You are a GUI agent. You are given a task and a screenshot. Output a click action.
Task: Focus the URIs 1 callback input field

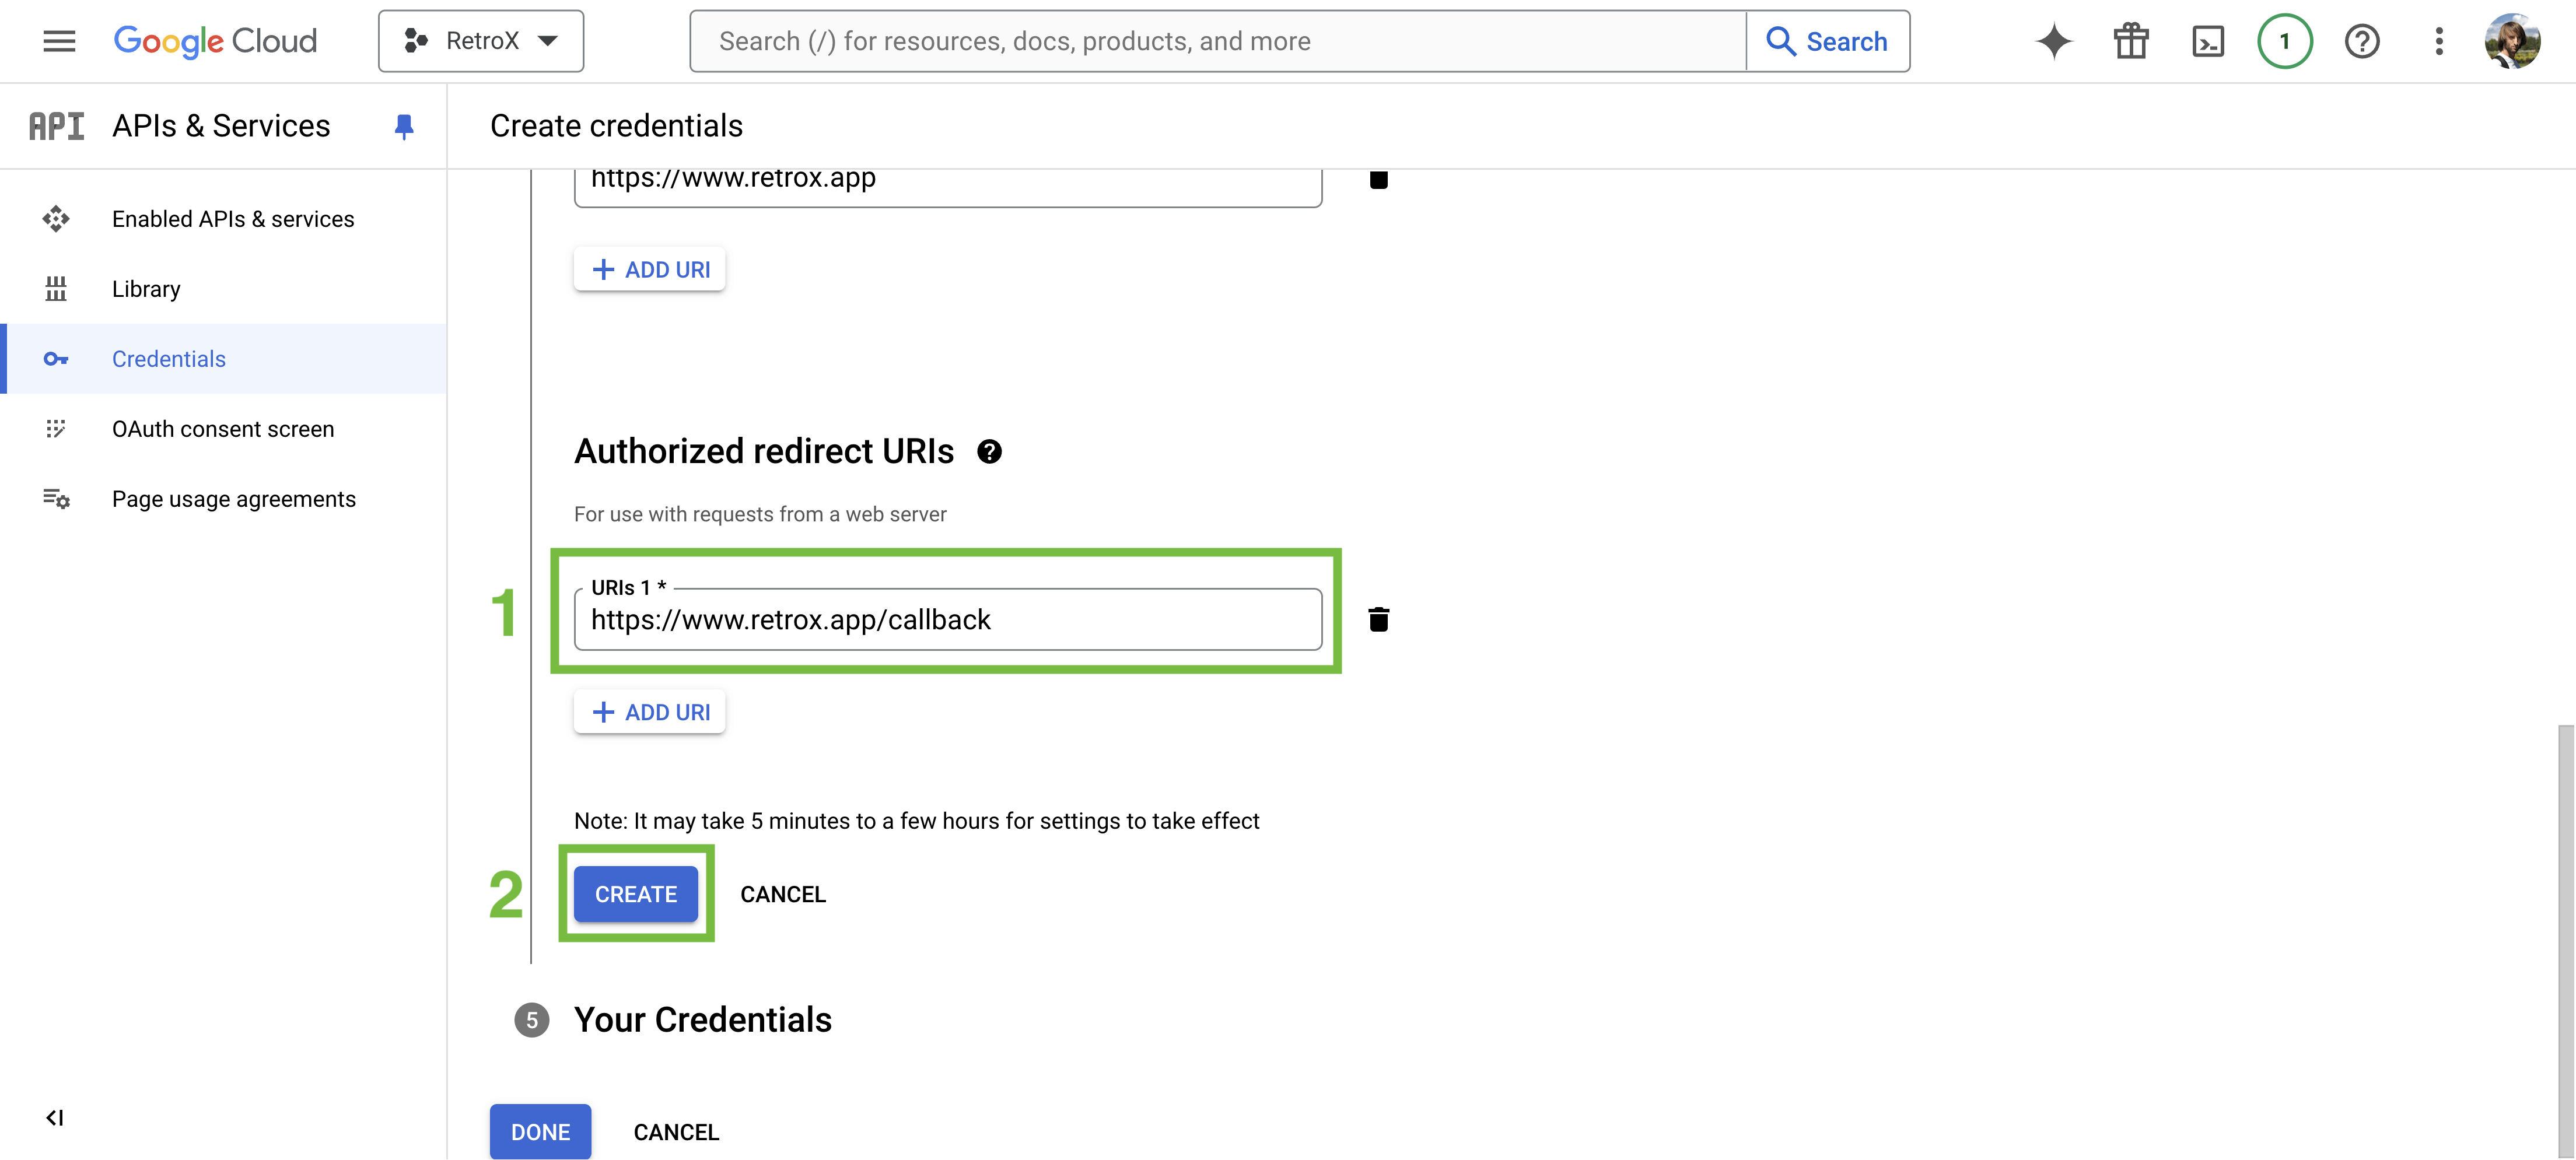point(948,620)
